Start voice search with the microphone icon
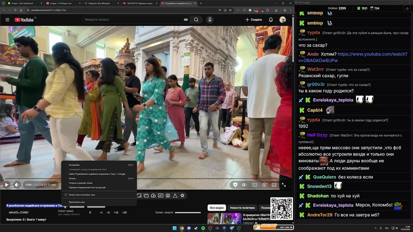 [210, 20]
